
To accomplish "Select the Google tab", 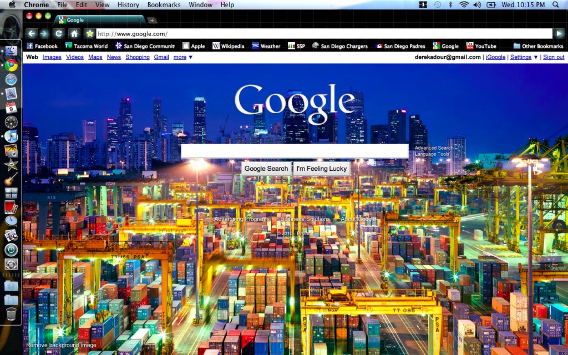I will tap(99, 21).
